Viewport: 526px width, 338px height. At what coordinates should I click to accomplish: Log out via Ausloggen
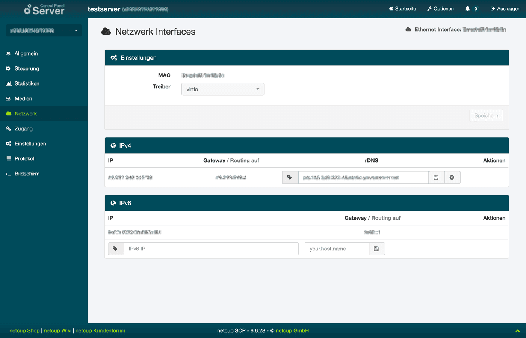[505, 9]
